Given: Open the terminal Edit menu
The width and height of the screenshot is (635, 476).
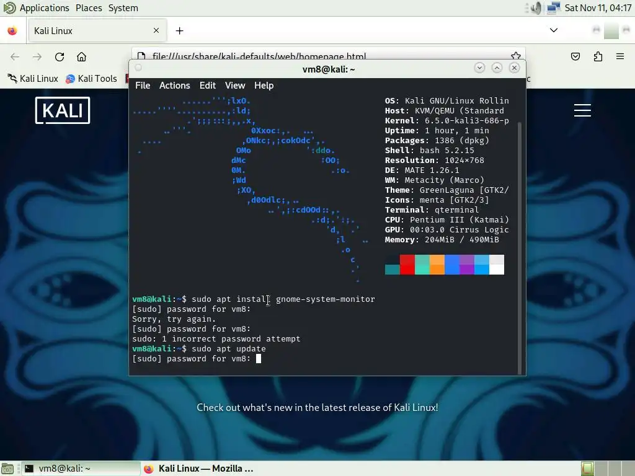Looking at the screenshot, I should click(207, 86).
